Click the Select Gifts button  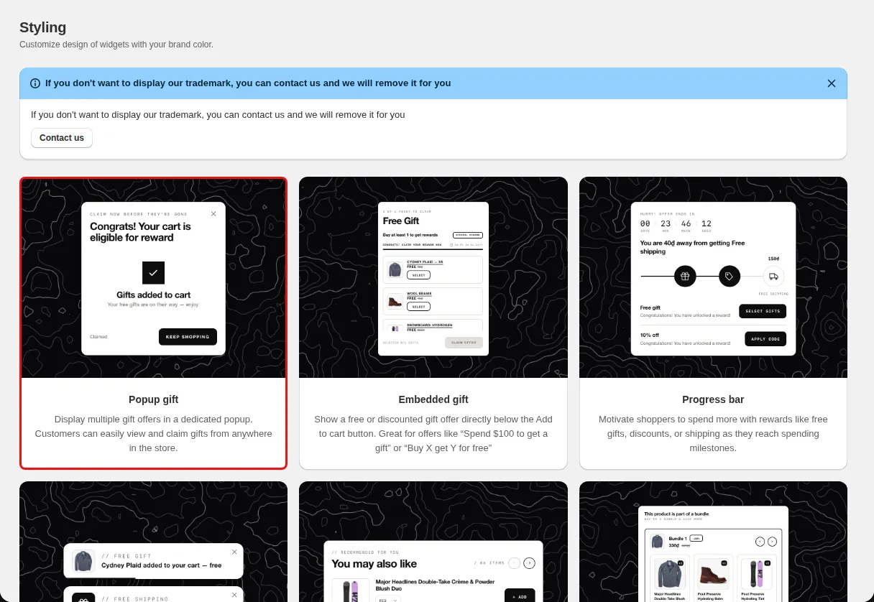763,311
